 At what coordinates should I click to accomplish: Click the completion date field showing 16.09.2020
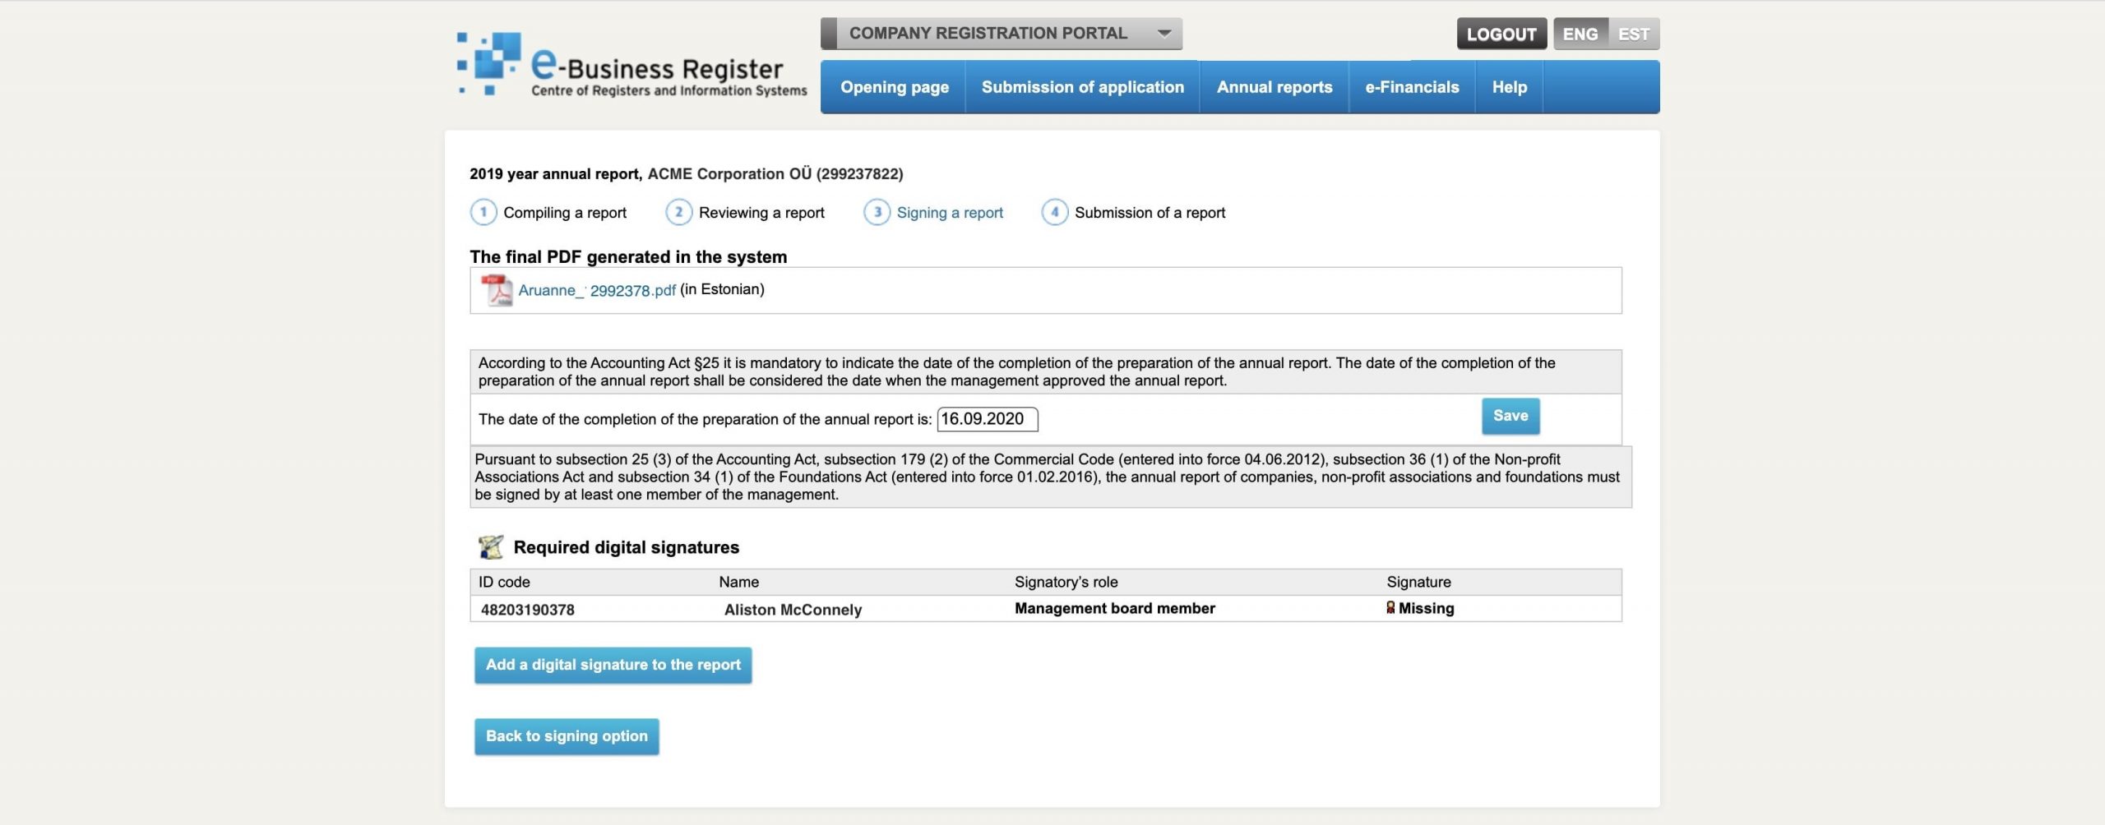tap(988, 419)
